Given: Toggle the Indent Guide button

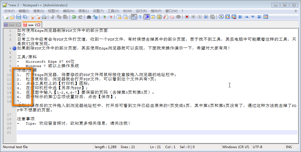Looking at the screenshot, I should coord(147,17).
